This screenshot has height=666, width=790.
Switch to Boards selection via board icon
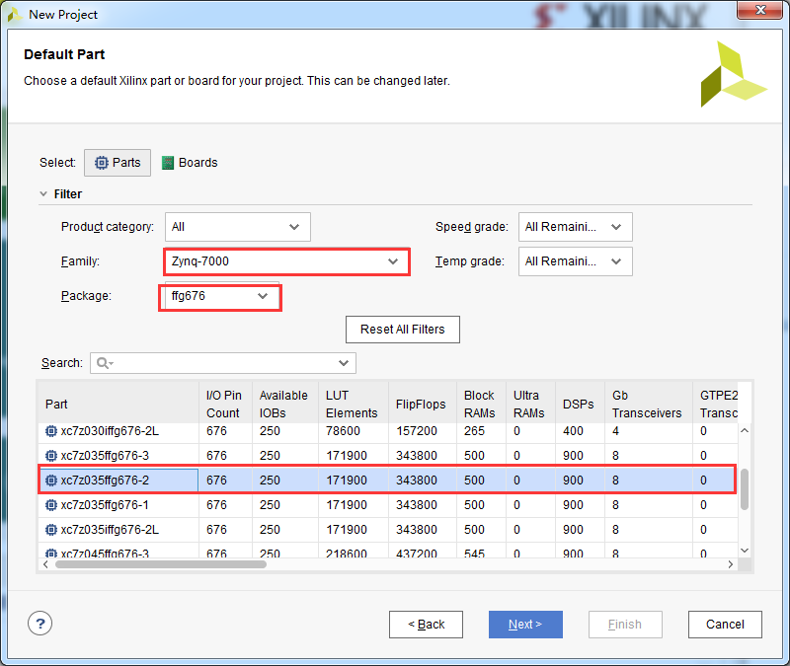(x=168, y=163)
